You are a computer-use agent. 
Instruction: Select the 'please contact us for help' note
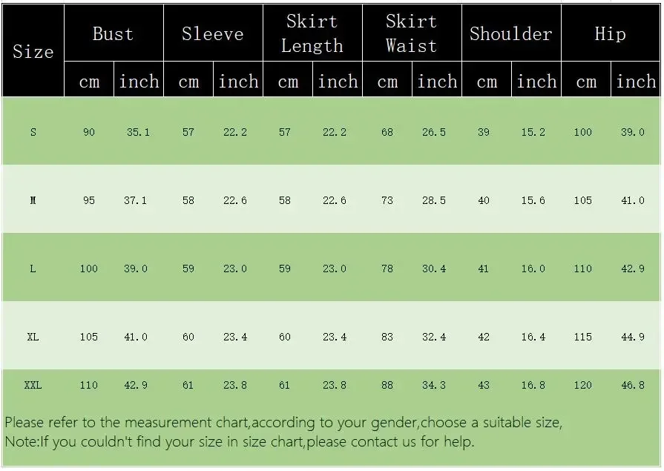(390, 442)
